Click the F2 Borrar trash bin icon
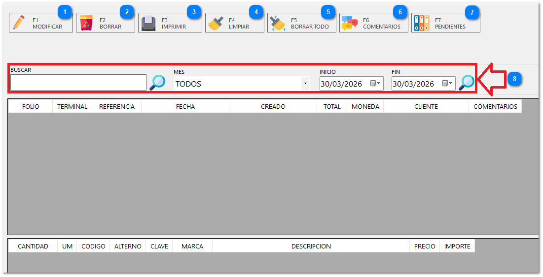543x277 pixels. (x=86, y=23)
